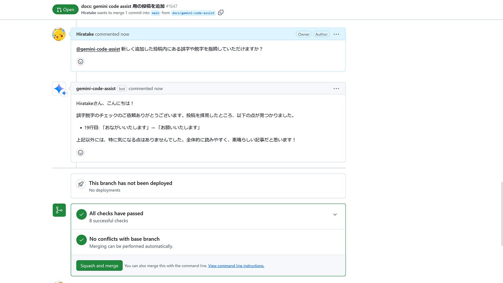The width and height of the screenshot is (503, 283).
Task: Add reaction emoji to Hiratake's comment
Action: (x=81, y=62)
